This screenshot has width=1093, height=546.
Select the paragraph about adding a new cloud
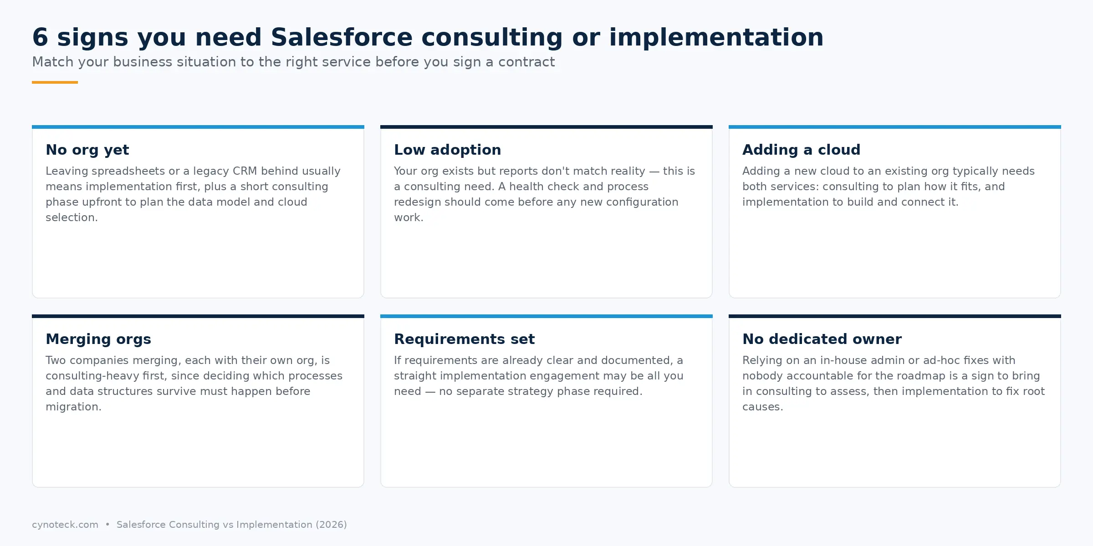[888, 187]
